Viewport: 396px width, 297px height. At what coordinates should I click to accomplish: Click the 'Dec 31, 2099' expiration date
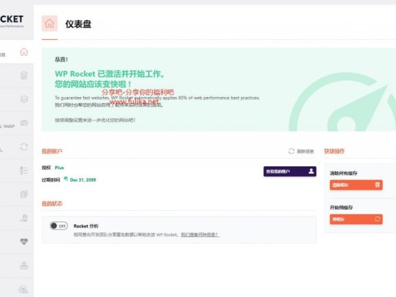[82, 180]
